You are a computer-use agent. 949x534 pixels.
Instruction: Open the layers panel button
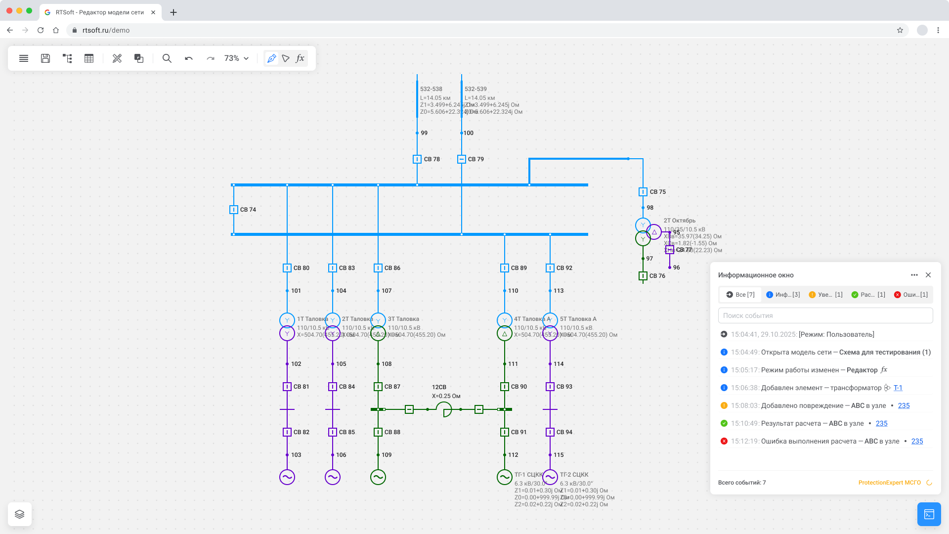tap(20, 514)
